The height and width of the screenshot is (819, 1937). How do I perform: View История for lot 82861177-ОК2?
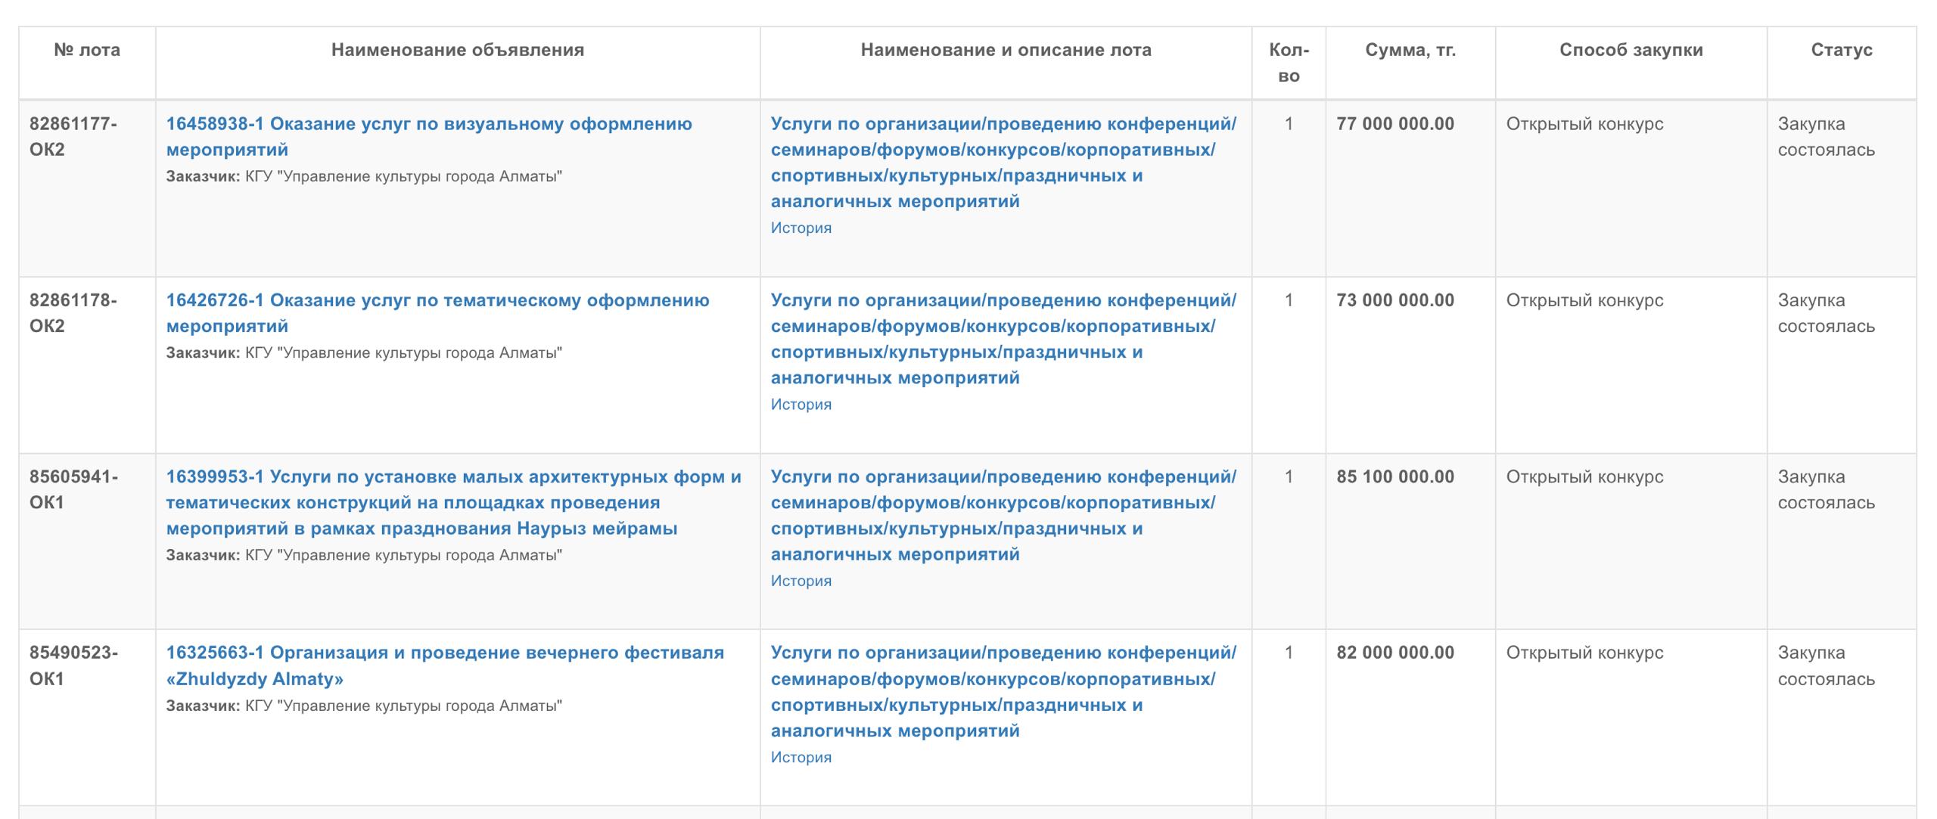pyautogui.click(x=801, y=228)
